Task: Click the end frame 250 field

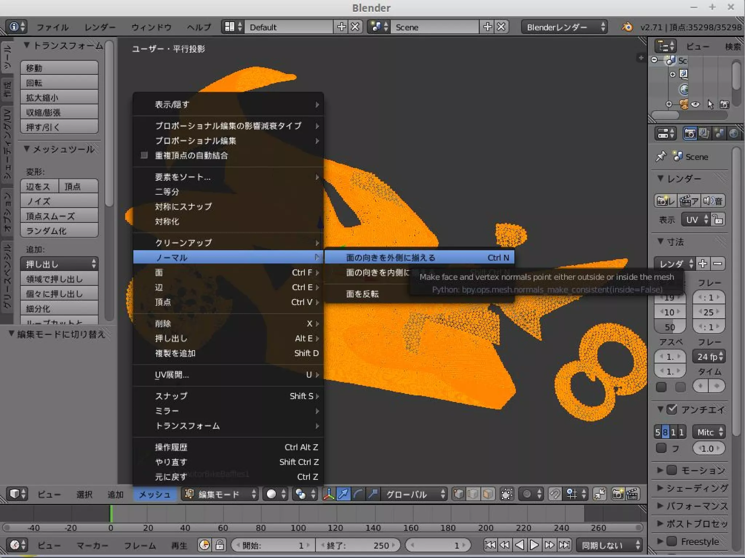Action: pos(357,545)
